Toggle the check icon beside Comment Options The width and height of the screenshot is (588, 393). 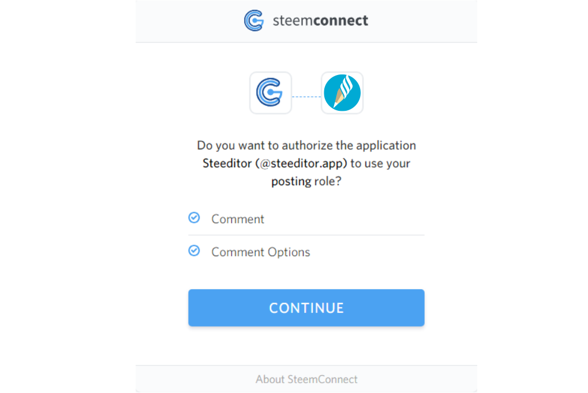[x=194, y=251]
